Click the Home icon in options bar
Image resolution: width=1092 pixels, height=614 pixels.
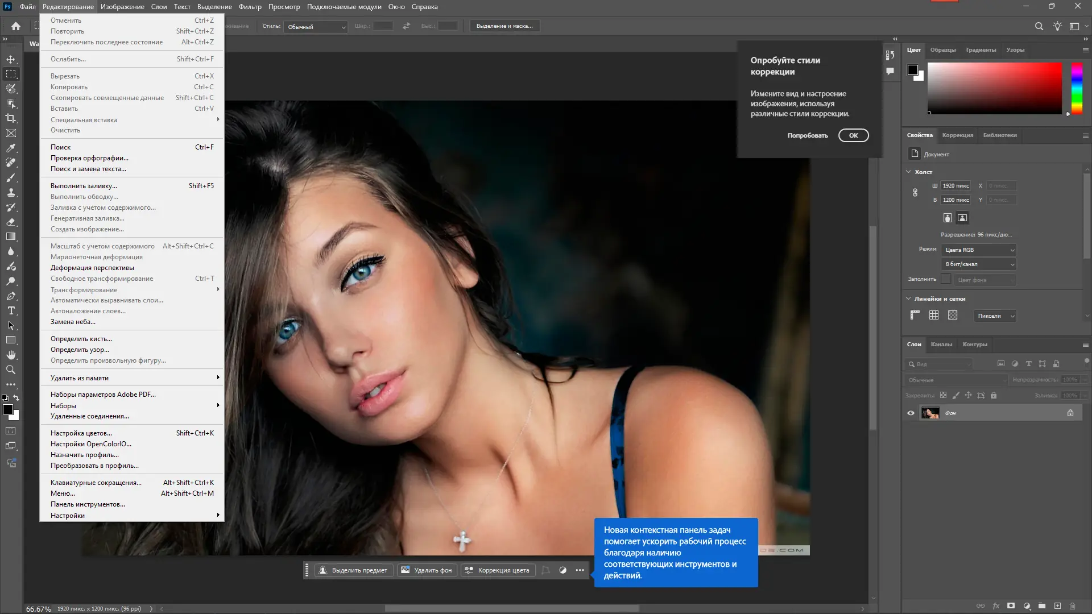coord(16,26)
